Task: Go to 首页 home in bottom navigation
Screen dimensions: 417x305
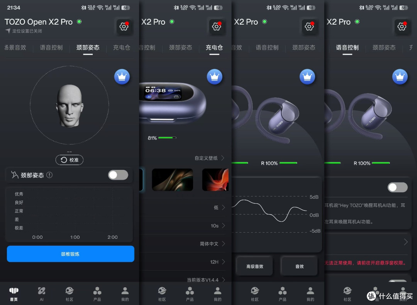Action: click(14, 294)
